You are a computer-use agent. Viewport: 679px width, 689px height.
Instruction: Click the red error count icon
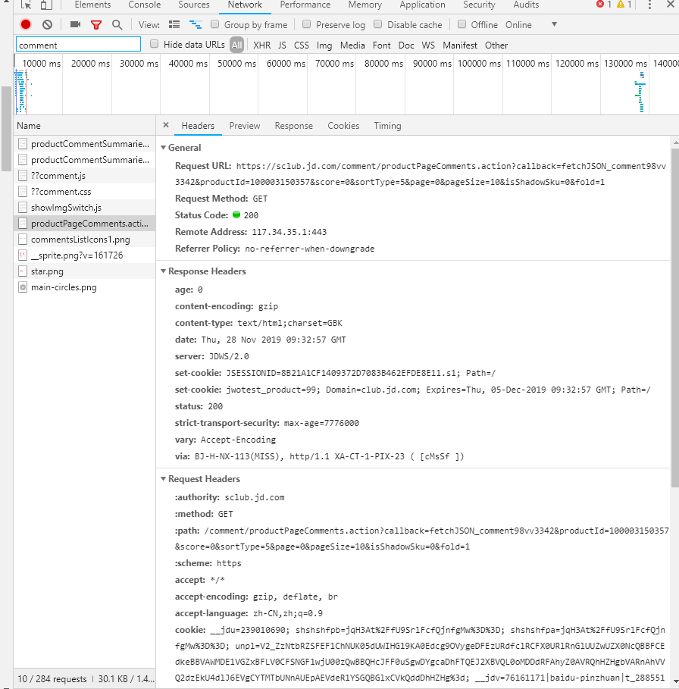(x=600, y=5)
